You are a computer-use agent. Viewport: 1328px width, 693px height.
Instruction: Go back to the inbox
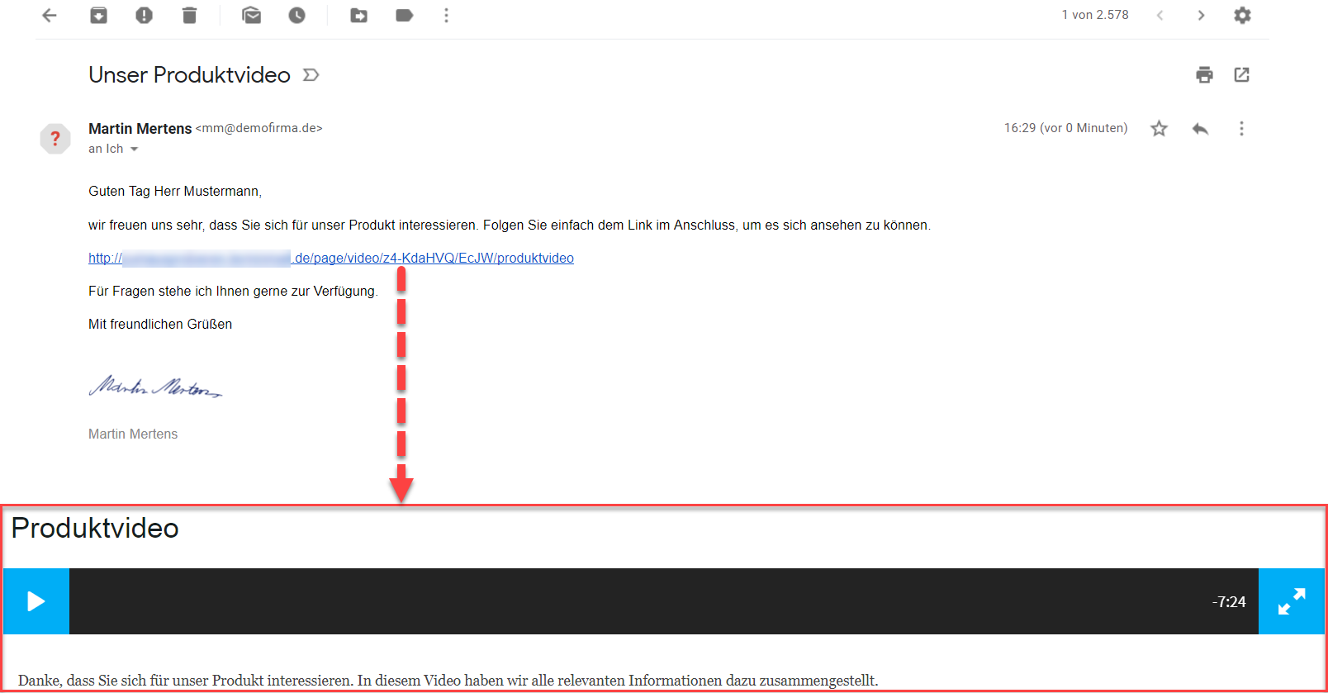(x=50, y=15)
